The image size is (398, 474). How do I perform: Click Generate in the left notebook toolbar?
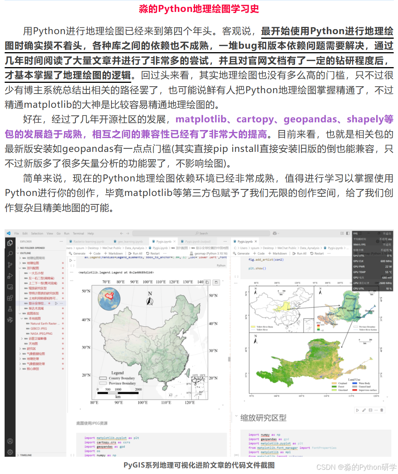77,253
